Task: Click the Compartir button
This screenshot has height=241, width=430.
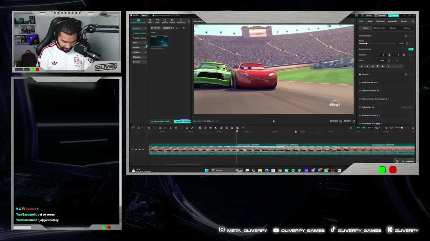Action: pyautogui.click(x=381, y=15)
